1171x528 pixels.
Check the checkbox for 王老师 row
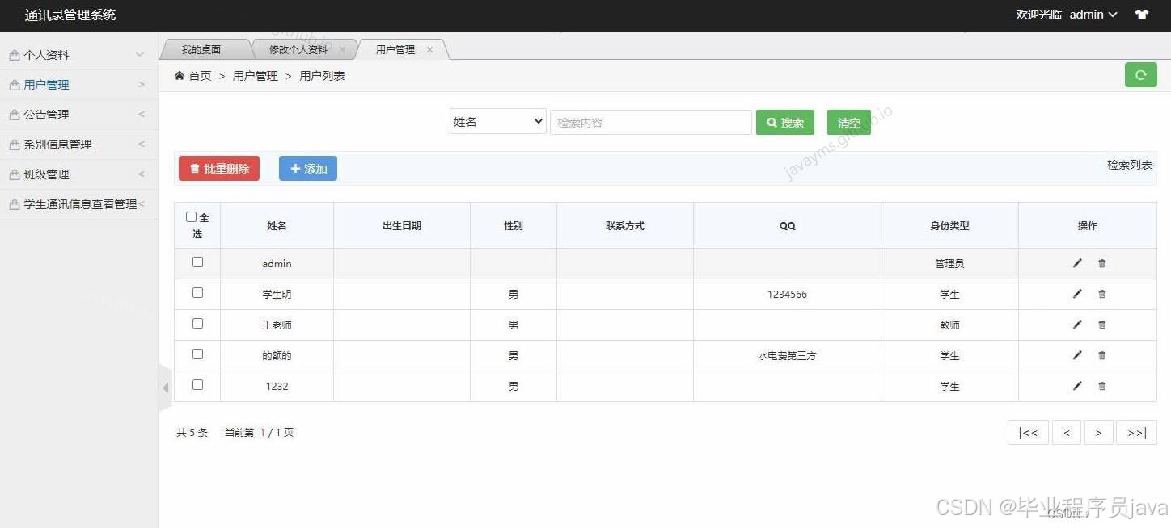click(197, 324)
